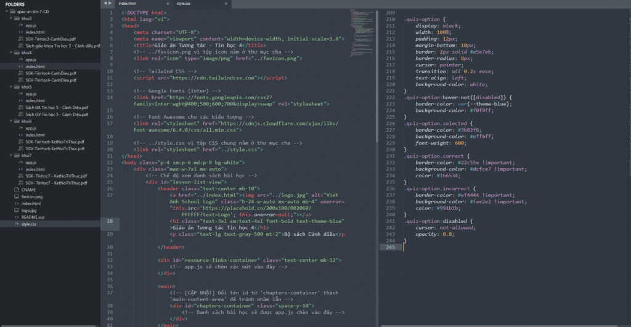Click the README.md code icon
This screenshot has width=631, height=327.
pyautogui.click(x=17, y=217)
